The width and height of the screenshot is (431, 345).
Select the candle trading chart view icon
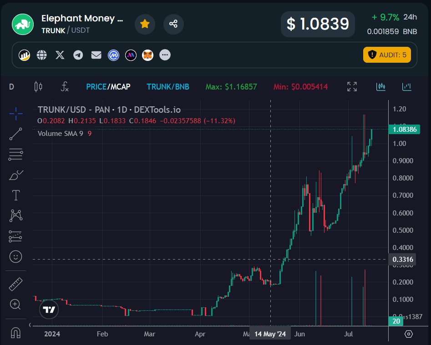tap(380, 87)
